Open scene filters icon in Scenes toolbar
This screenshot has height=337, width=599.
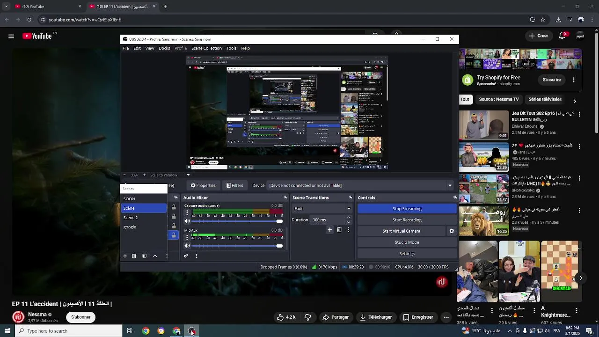(x=144, y=256)
